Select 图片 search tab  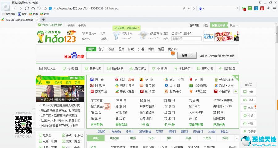click(x=121, y=49)
